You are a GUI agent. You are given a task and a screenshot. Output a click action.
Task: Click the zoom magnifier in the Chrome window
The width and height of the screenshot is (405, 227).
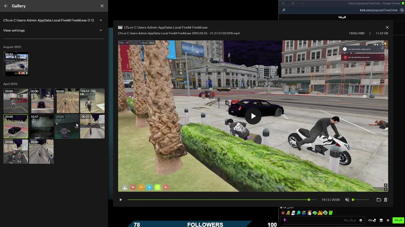pyautogui.click(x=284, y=10)
